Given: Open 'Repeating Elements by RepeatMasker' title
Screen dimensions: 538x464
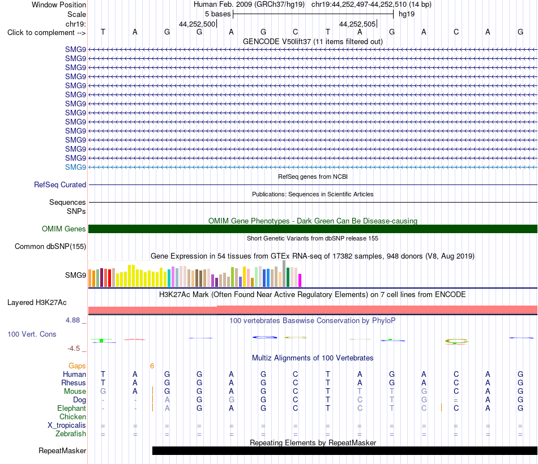Looking at the screenshot, I should 313,442.
